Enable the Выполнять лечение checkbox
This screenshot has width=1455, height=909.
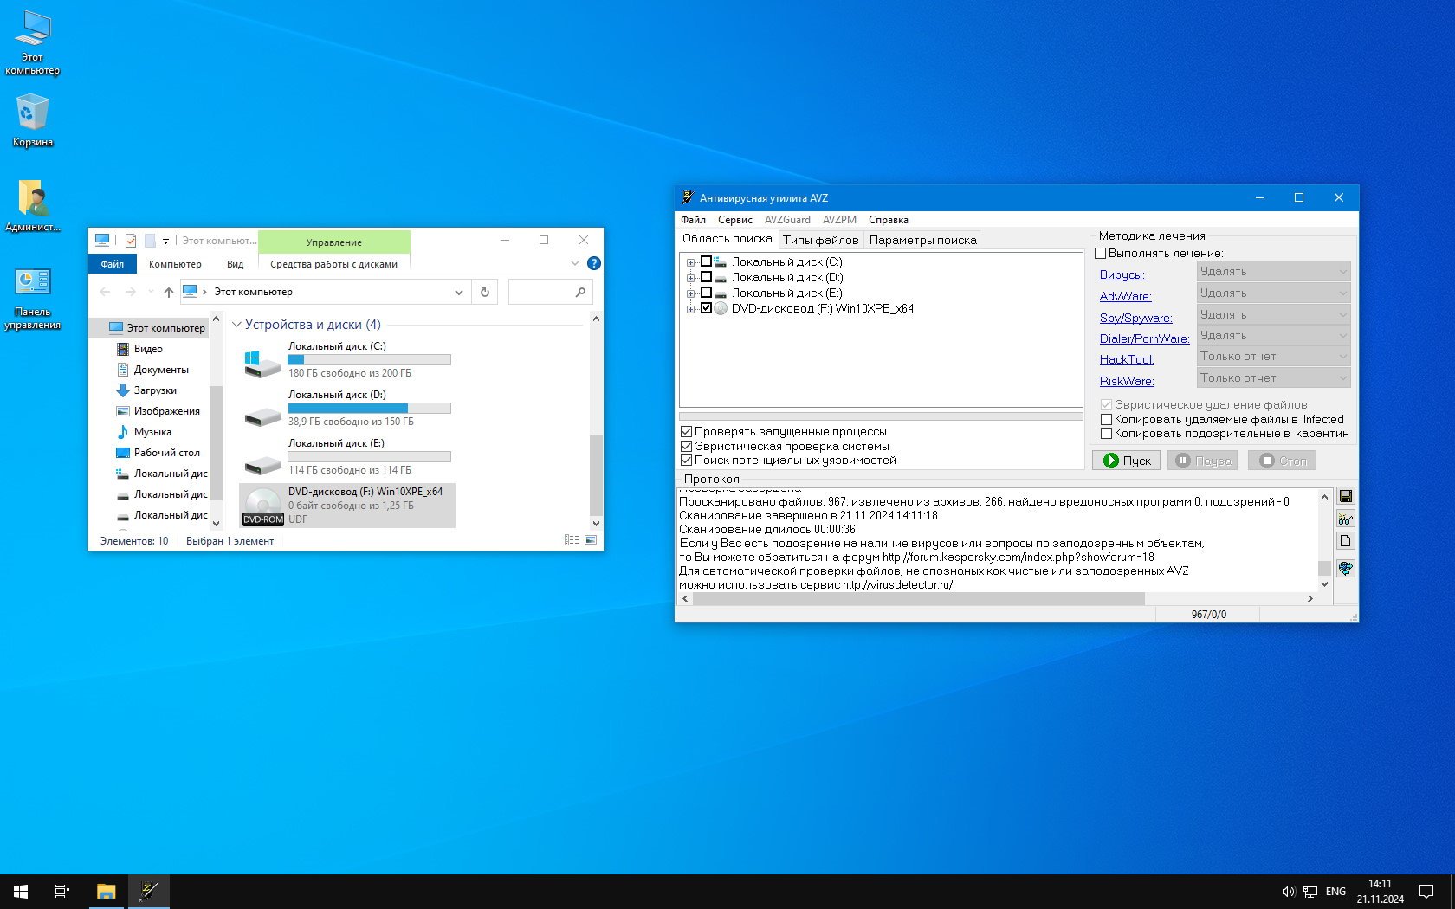coord(1101,254)
